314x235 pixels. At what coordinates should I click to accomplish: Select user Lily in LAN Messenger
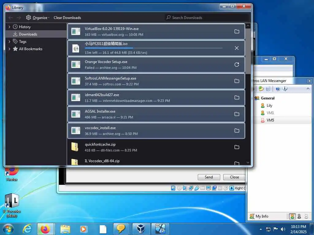[x=269, y=106]
